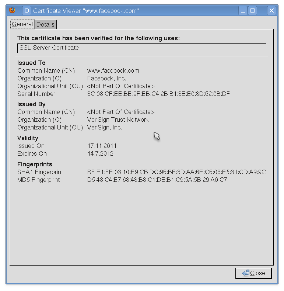Click the Expires On label
284x291 pixels.
point(32,154)
